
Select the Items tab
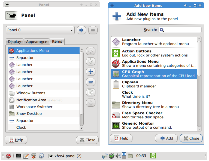click(57, 41)
